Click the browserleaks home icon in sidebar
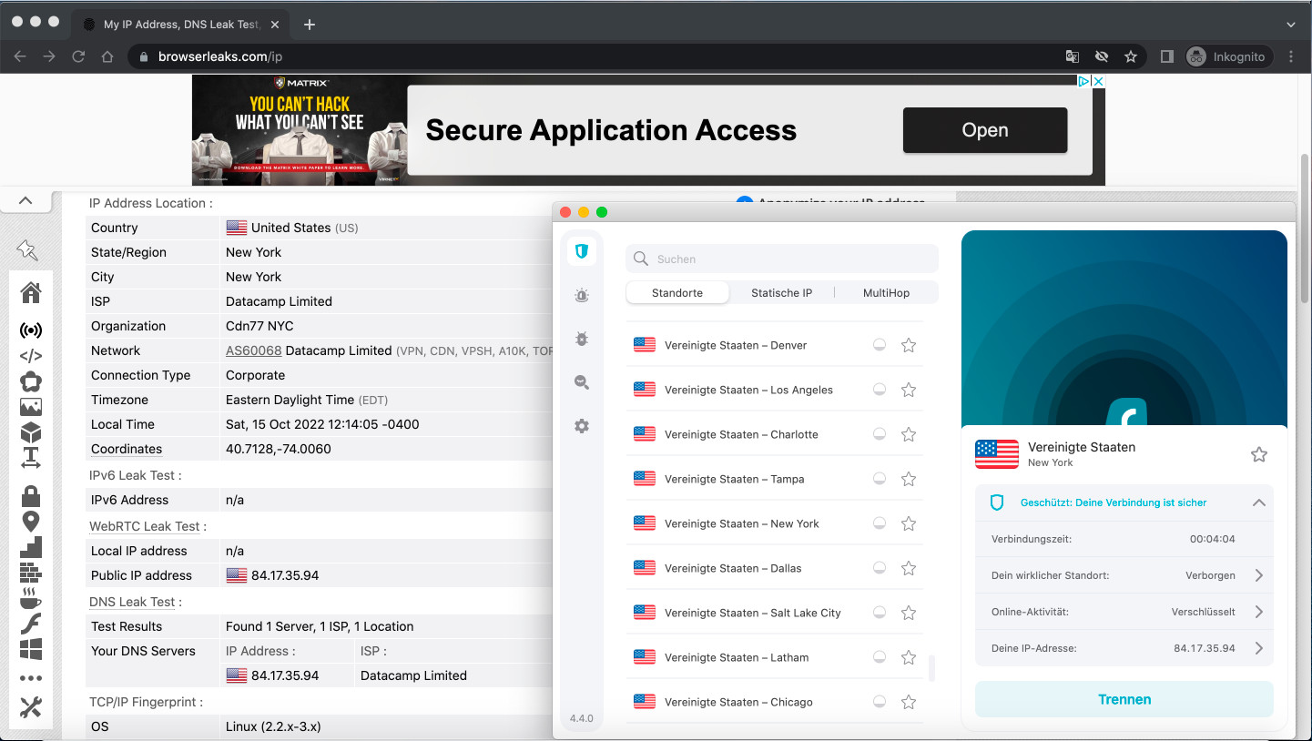 click(31, 292)
